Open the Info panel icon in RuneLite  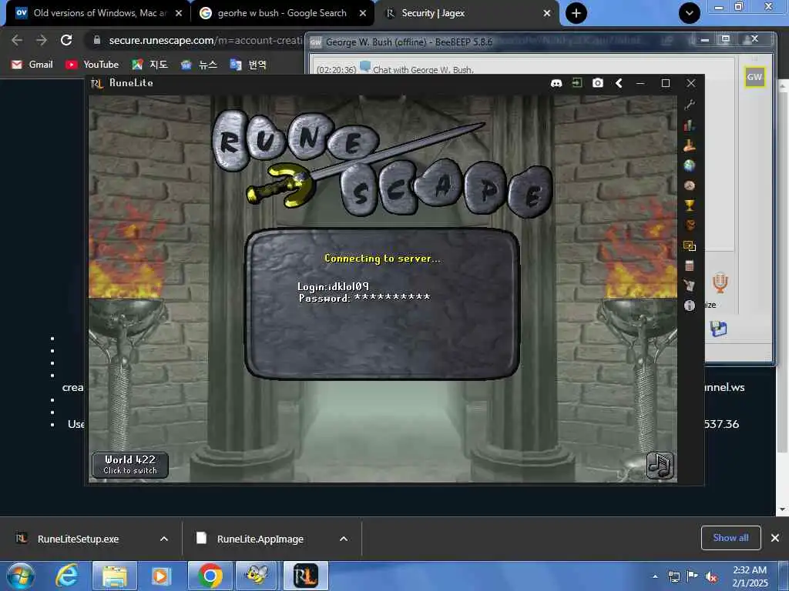coord(690,306)
